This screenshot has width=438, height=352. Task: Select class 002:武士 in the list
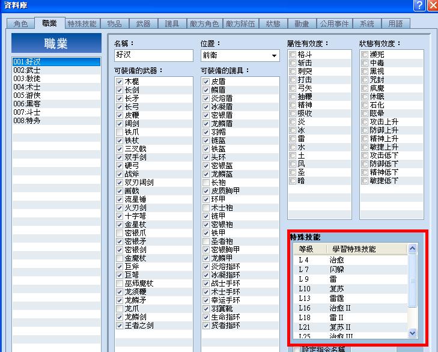(x=56, y=70)
